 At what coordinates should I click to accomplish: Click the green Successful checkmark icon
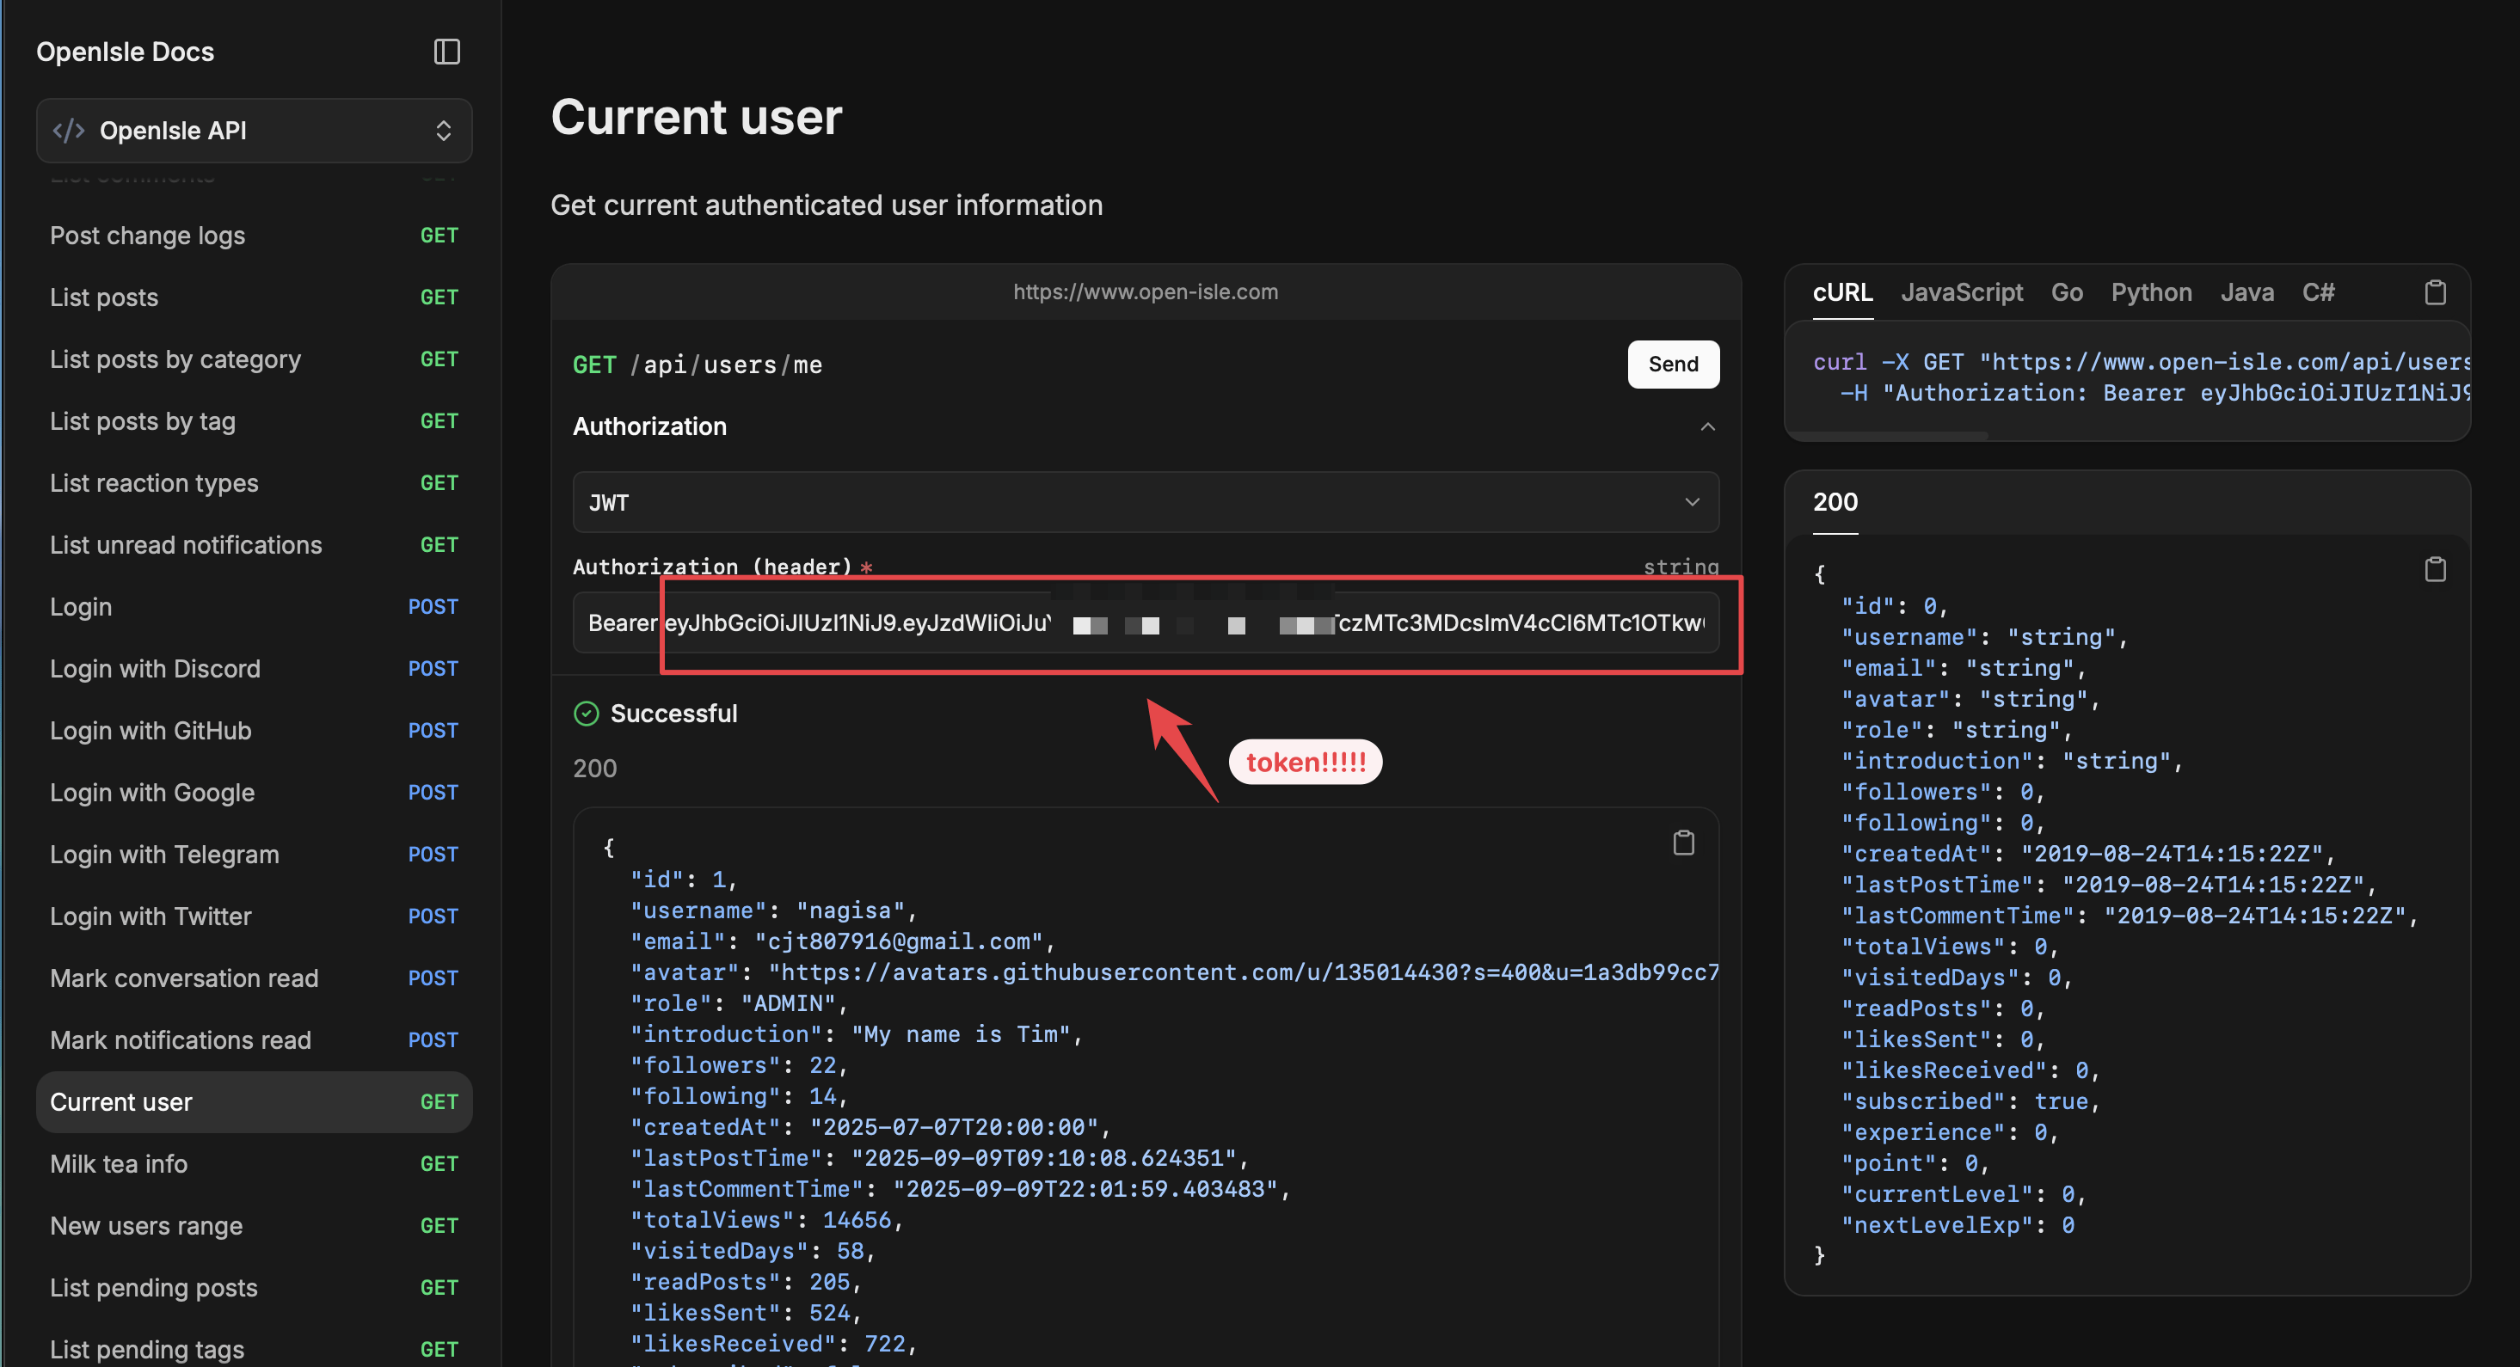click(586, 714)
